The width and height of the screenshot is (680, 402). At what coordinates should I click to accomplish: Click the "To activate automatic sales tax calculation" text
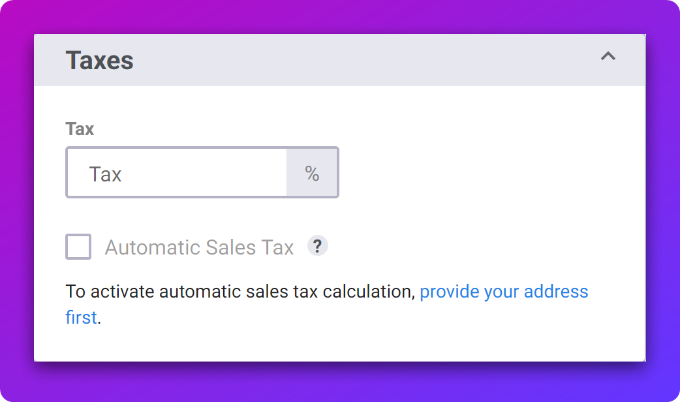coord(240,292)
